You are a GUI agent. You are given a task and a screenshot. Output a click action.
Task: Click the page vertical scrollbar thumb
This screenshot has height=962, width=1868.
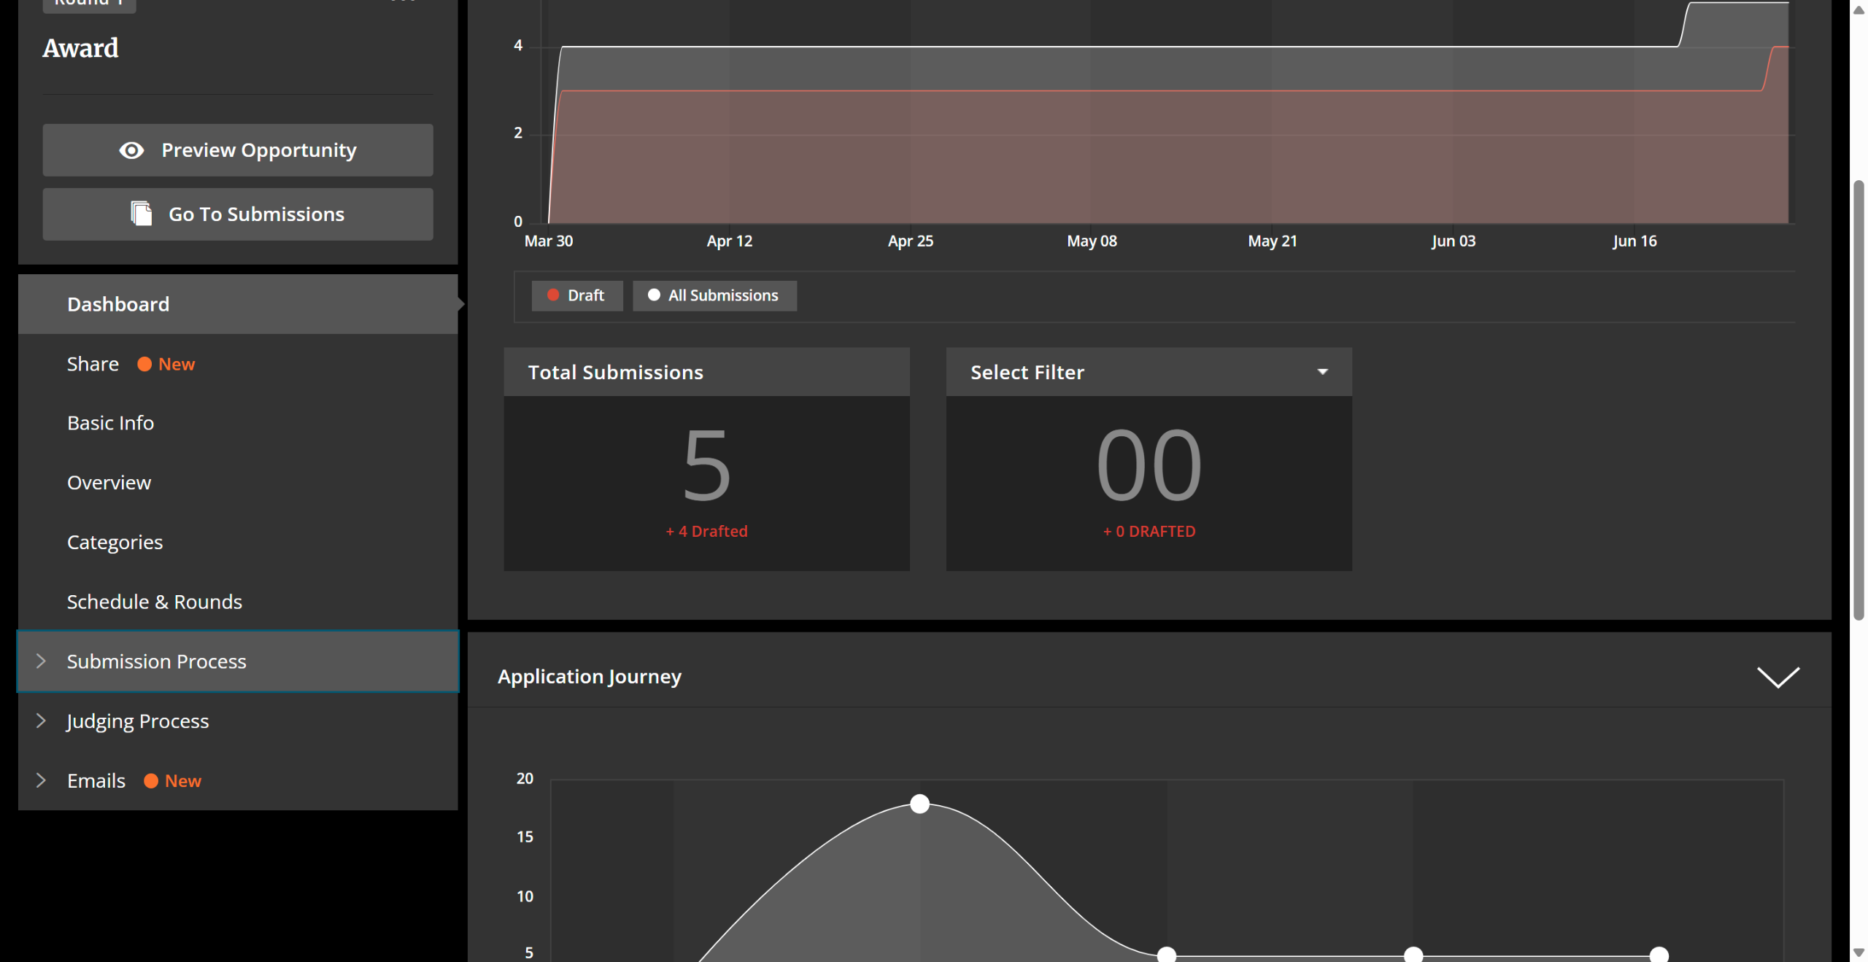pos(1859,401)
